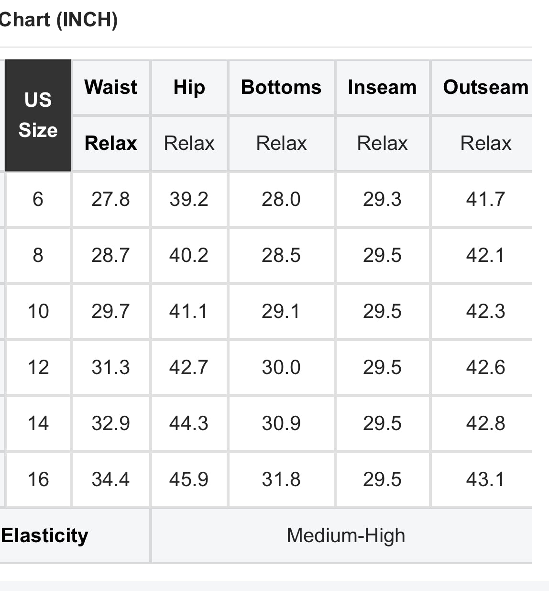Select the Medium-High elasticity value
Viewport: 549px width, 591px height.
coord(345,535)
